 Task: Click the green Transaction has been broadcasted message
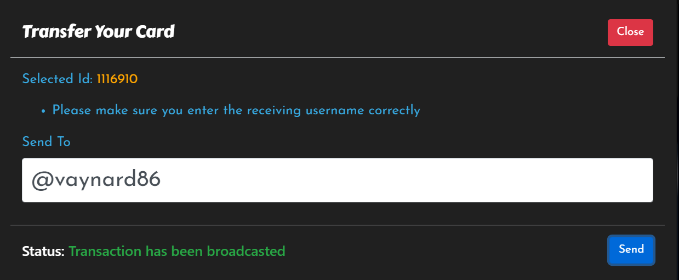[x=177, y=252]
